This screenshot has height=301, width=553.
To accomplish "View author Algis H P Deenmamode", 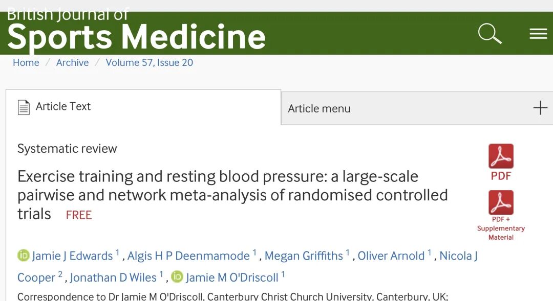I will pyautogui.click(x=188, y=256).
